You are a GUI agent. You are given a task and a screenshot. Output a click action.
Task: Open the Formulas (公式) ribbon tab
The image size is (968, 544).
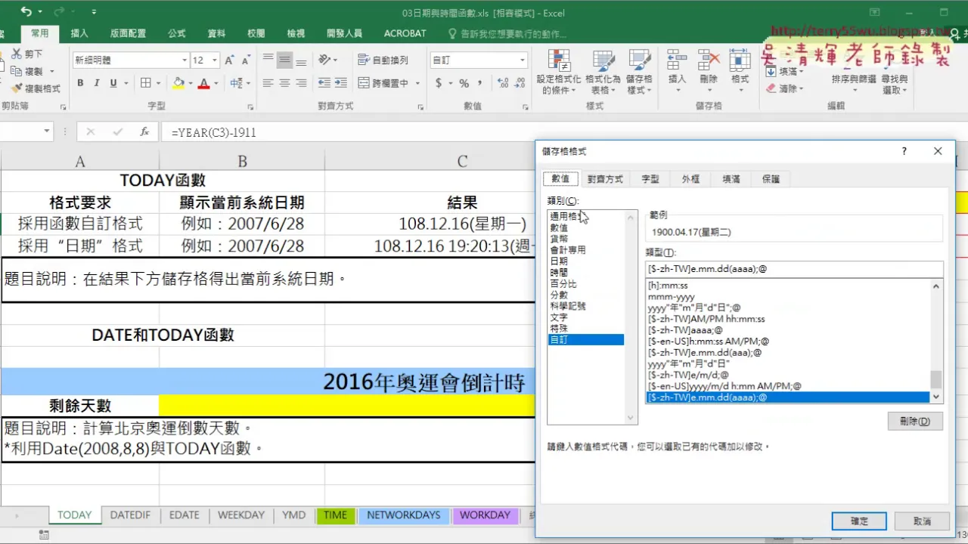pyautogui.click(x=176, y=33)
